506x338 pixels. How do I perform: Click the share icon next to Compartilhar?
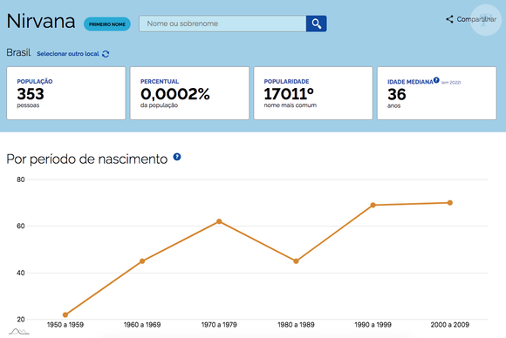point(449,19)
